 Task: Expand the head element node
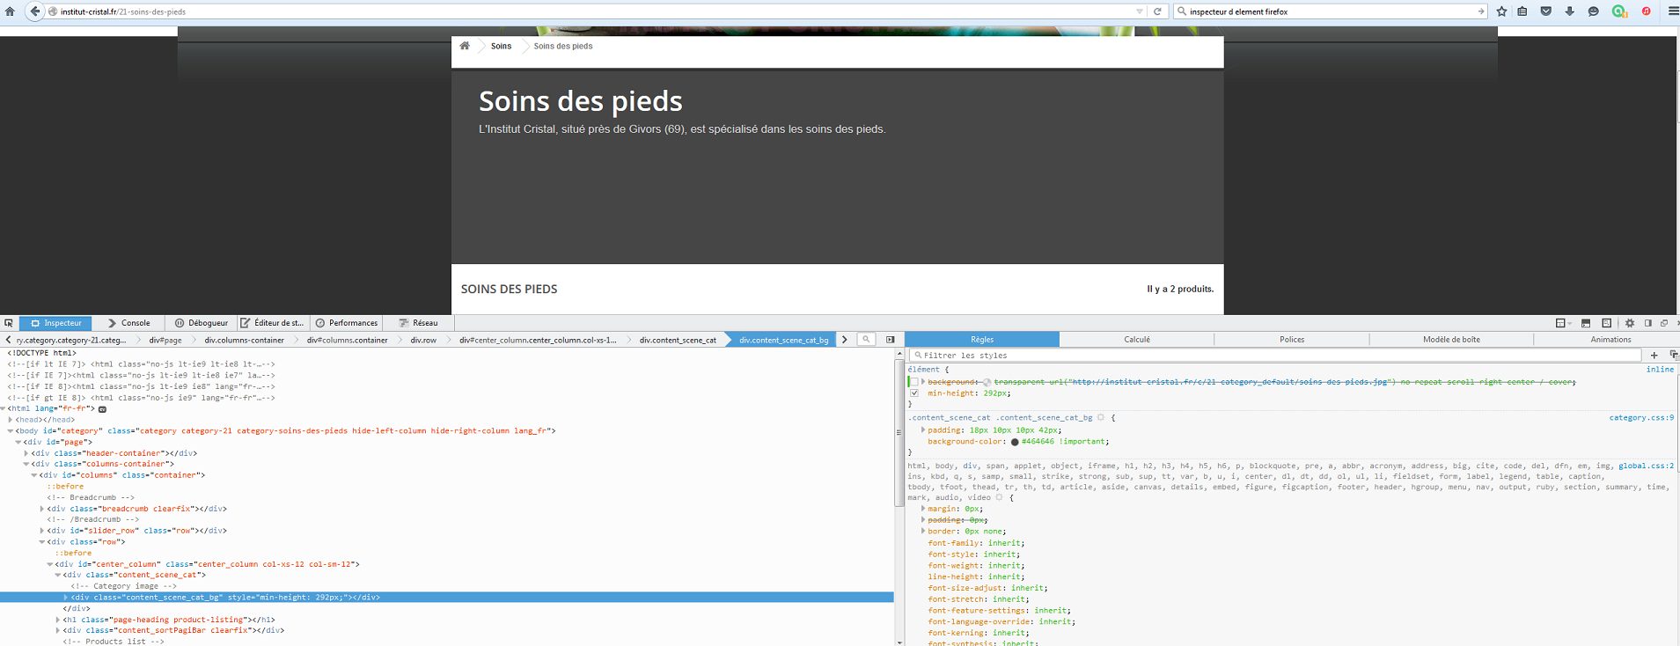[11, 420]
